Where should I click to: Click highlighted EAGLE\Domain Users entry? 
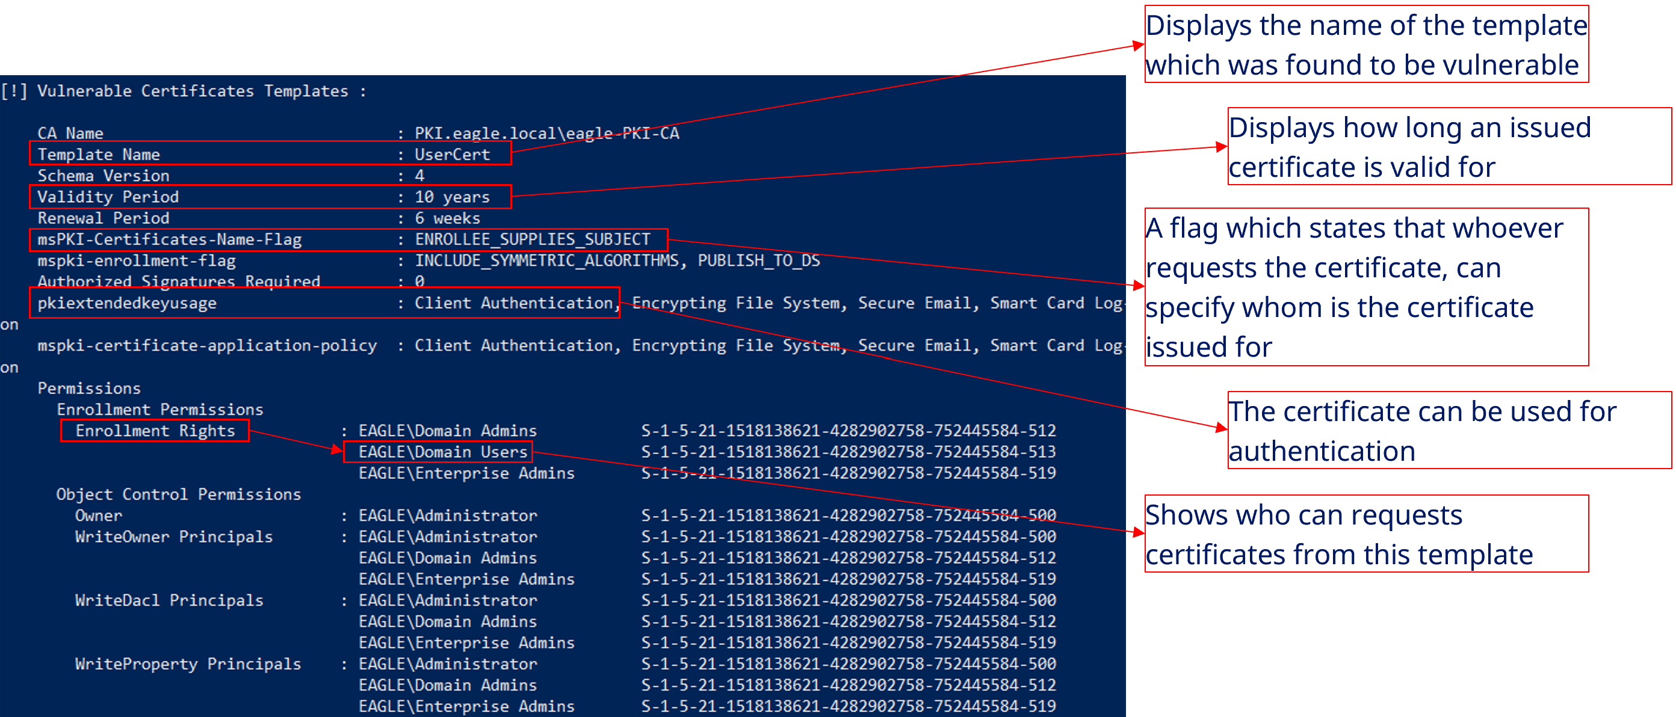pos(442,452)
